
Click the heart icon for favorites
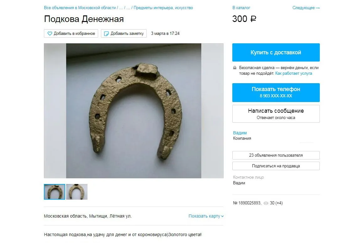coord(50,34)
